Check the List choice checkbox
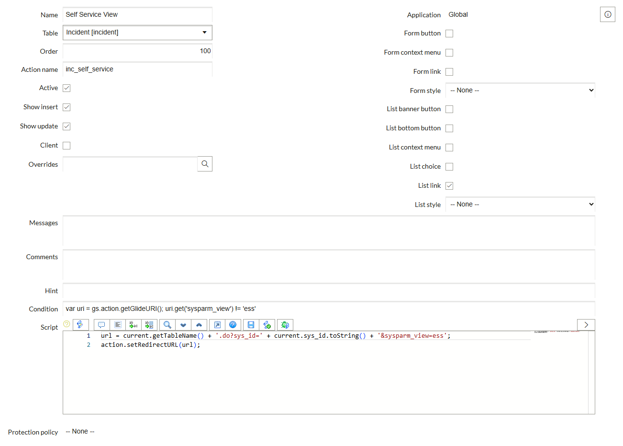Viewport: 623px width, 446px height. [x=449, y=167]
